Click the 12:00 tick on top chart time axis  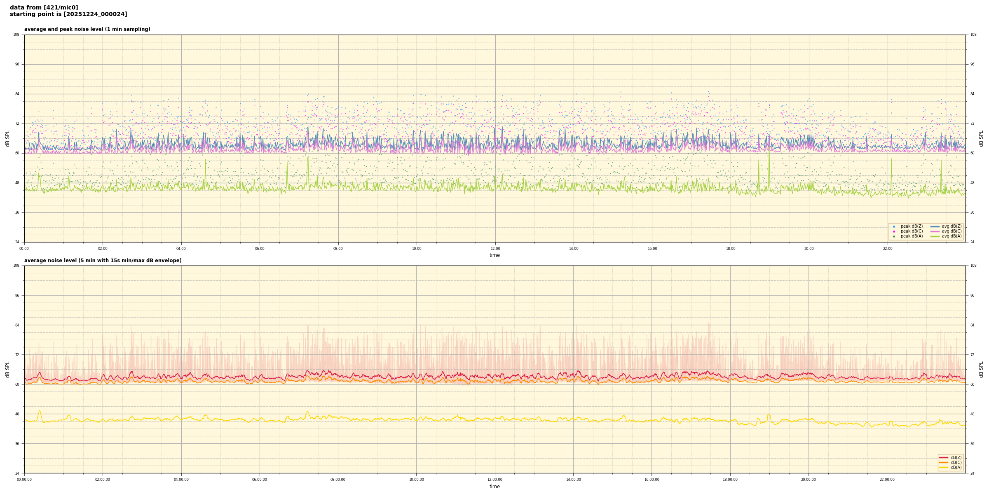pyautogui.click(x=495, y=249)
